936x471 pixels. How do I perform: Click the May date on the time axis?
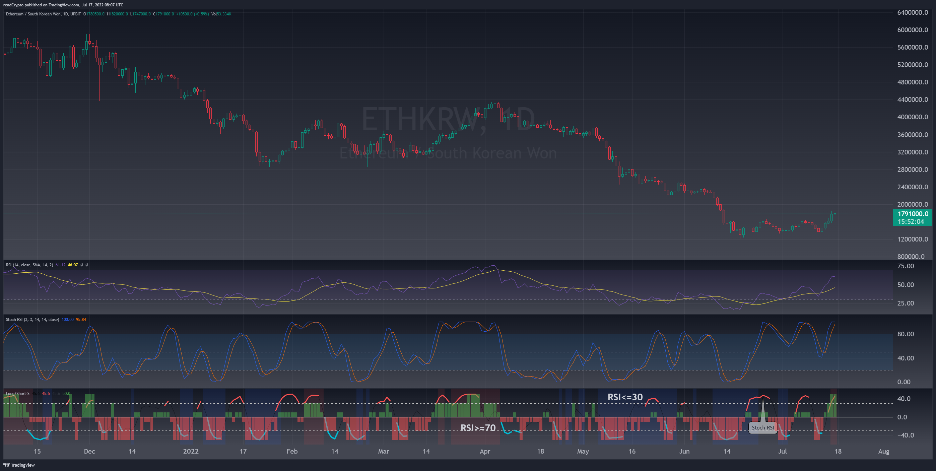pyautogui.click(x=583, y=451)
